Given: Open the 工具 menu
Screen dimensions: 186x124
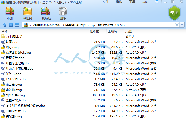Looking at the screenshot, I should pyautogui.click(x=132, y=2).
